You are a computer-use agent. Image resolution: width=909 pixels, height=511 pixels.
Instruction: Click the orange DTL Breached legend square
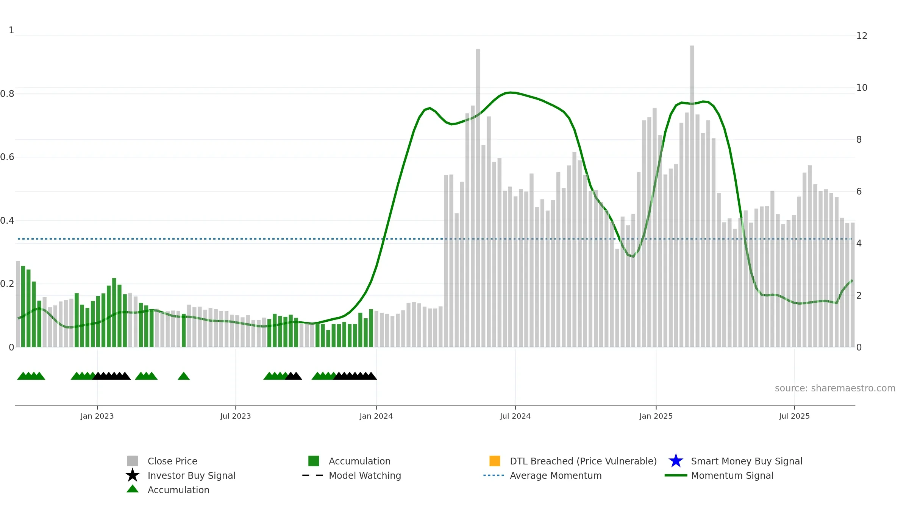[495, 461]
